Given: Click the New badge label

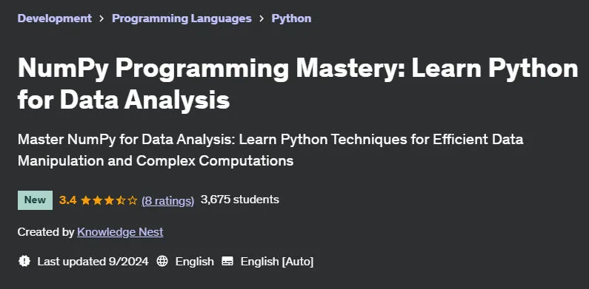Looking at the screenshot, I should coord(35,200).
